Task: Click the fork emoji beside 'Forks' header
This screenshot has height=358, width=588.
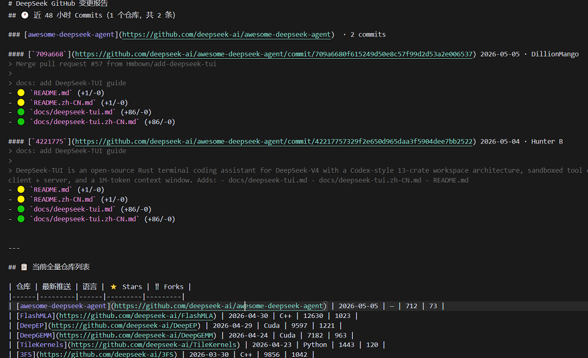Action: pos(157,287)
